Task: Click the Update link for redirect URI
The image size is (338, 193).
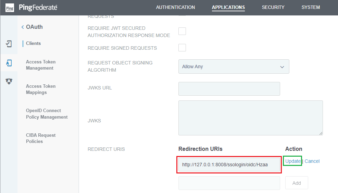Action: click(293, 161)
